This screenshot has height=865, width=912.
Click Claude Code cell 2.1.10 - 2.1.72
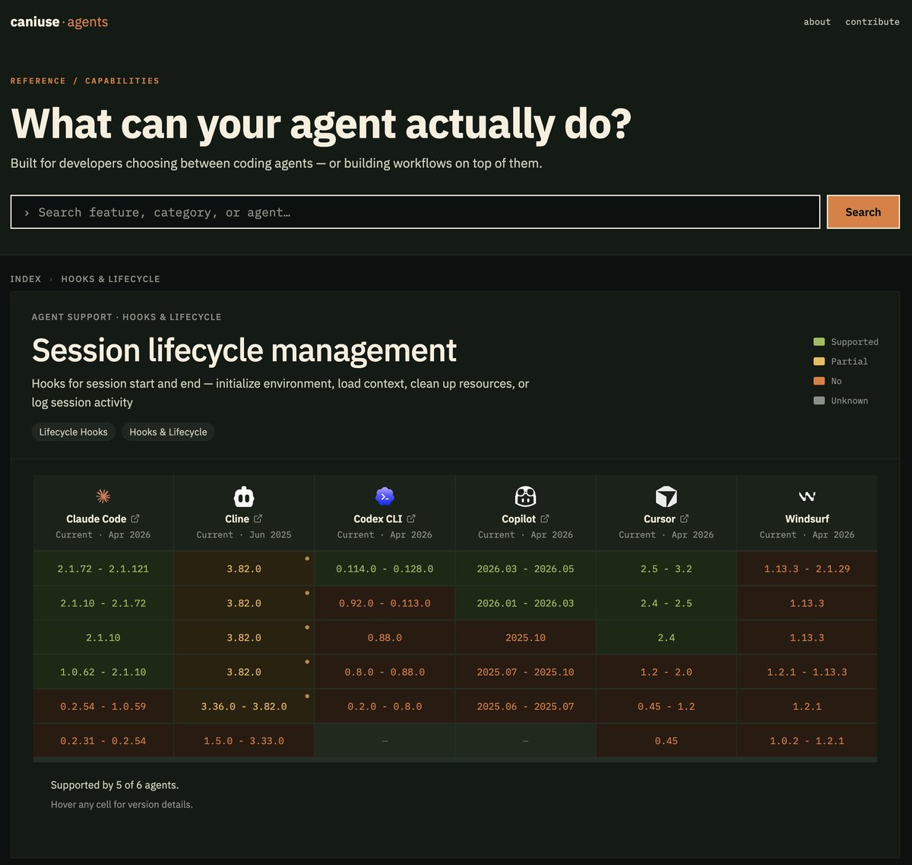point(103,603)
